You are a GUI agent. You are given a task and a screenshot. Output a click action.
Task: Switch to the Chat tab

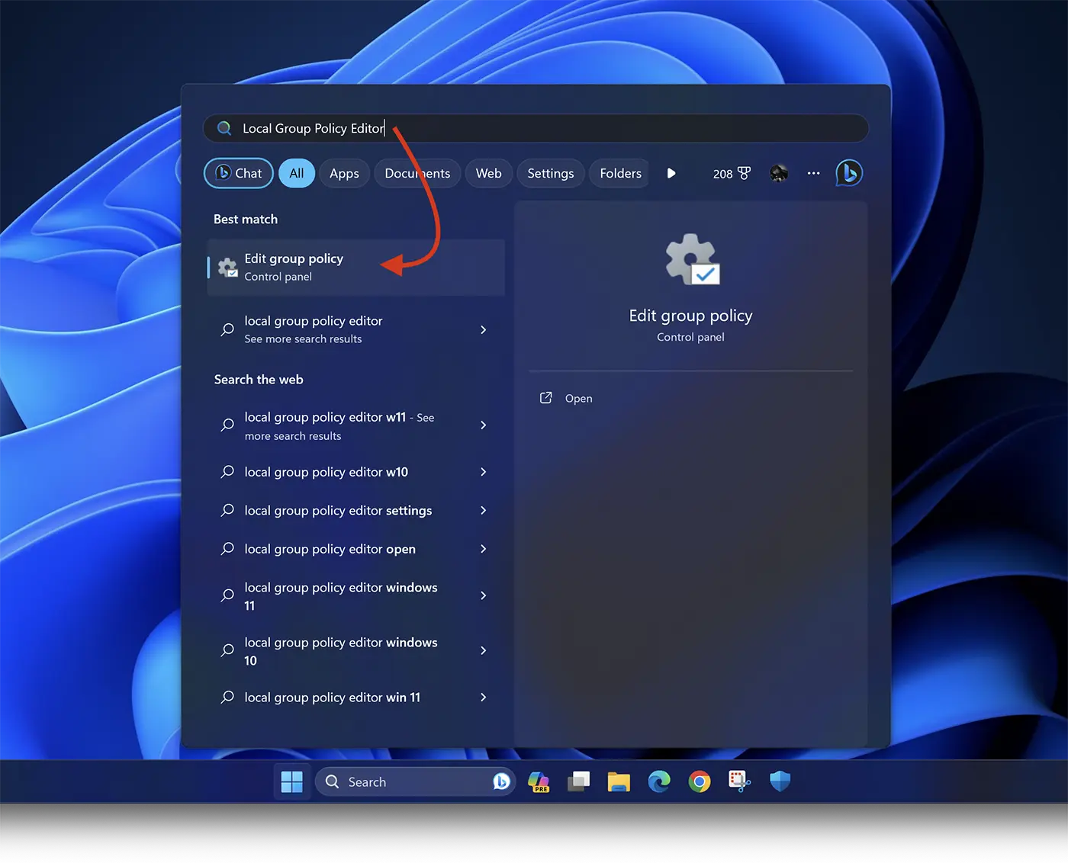point(239,173)
